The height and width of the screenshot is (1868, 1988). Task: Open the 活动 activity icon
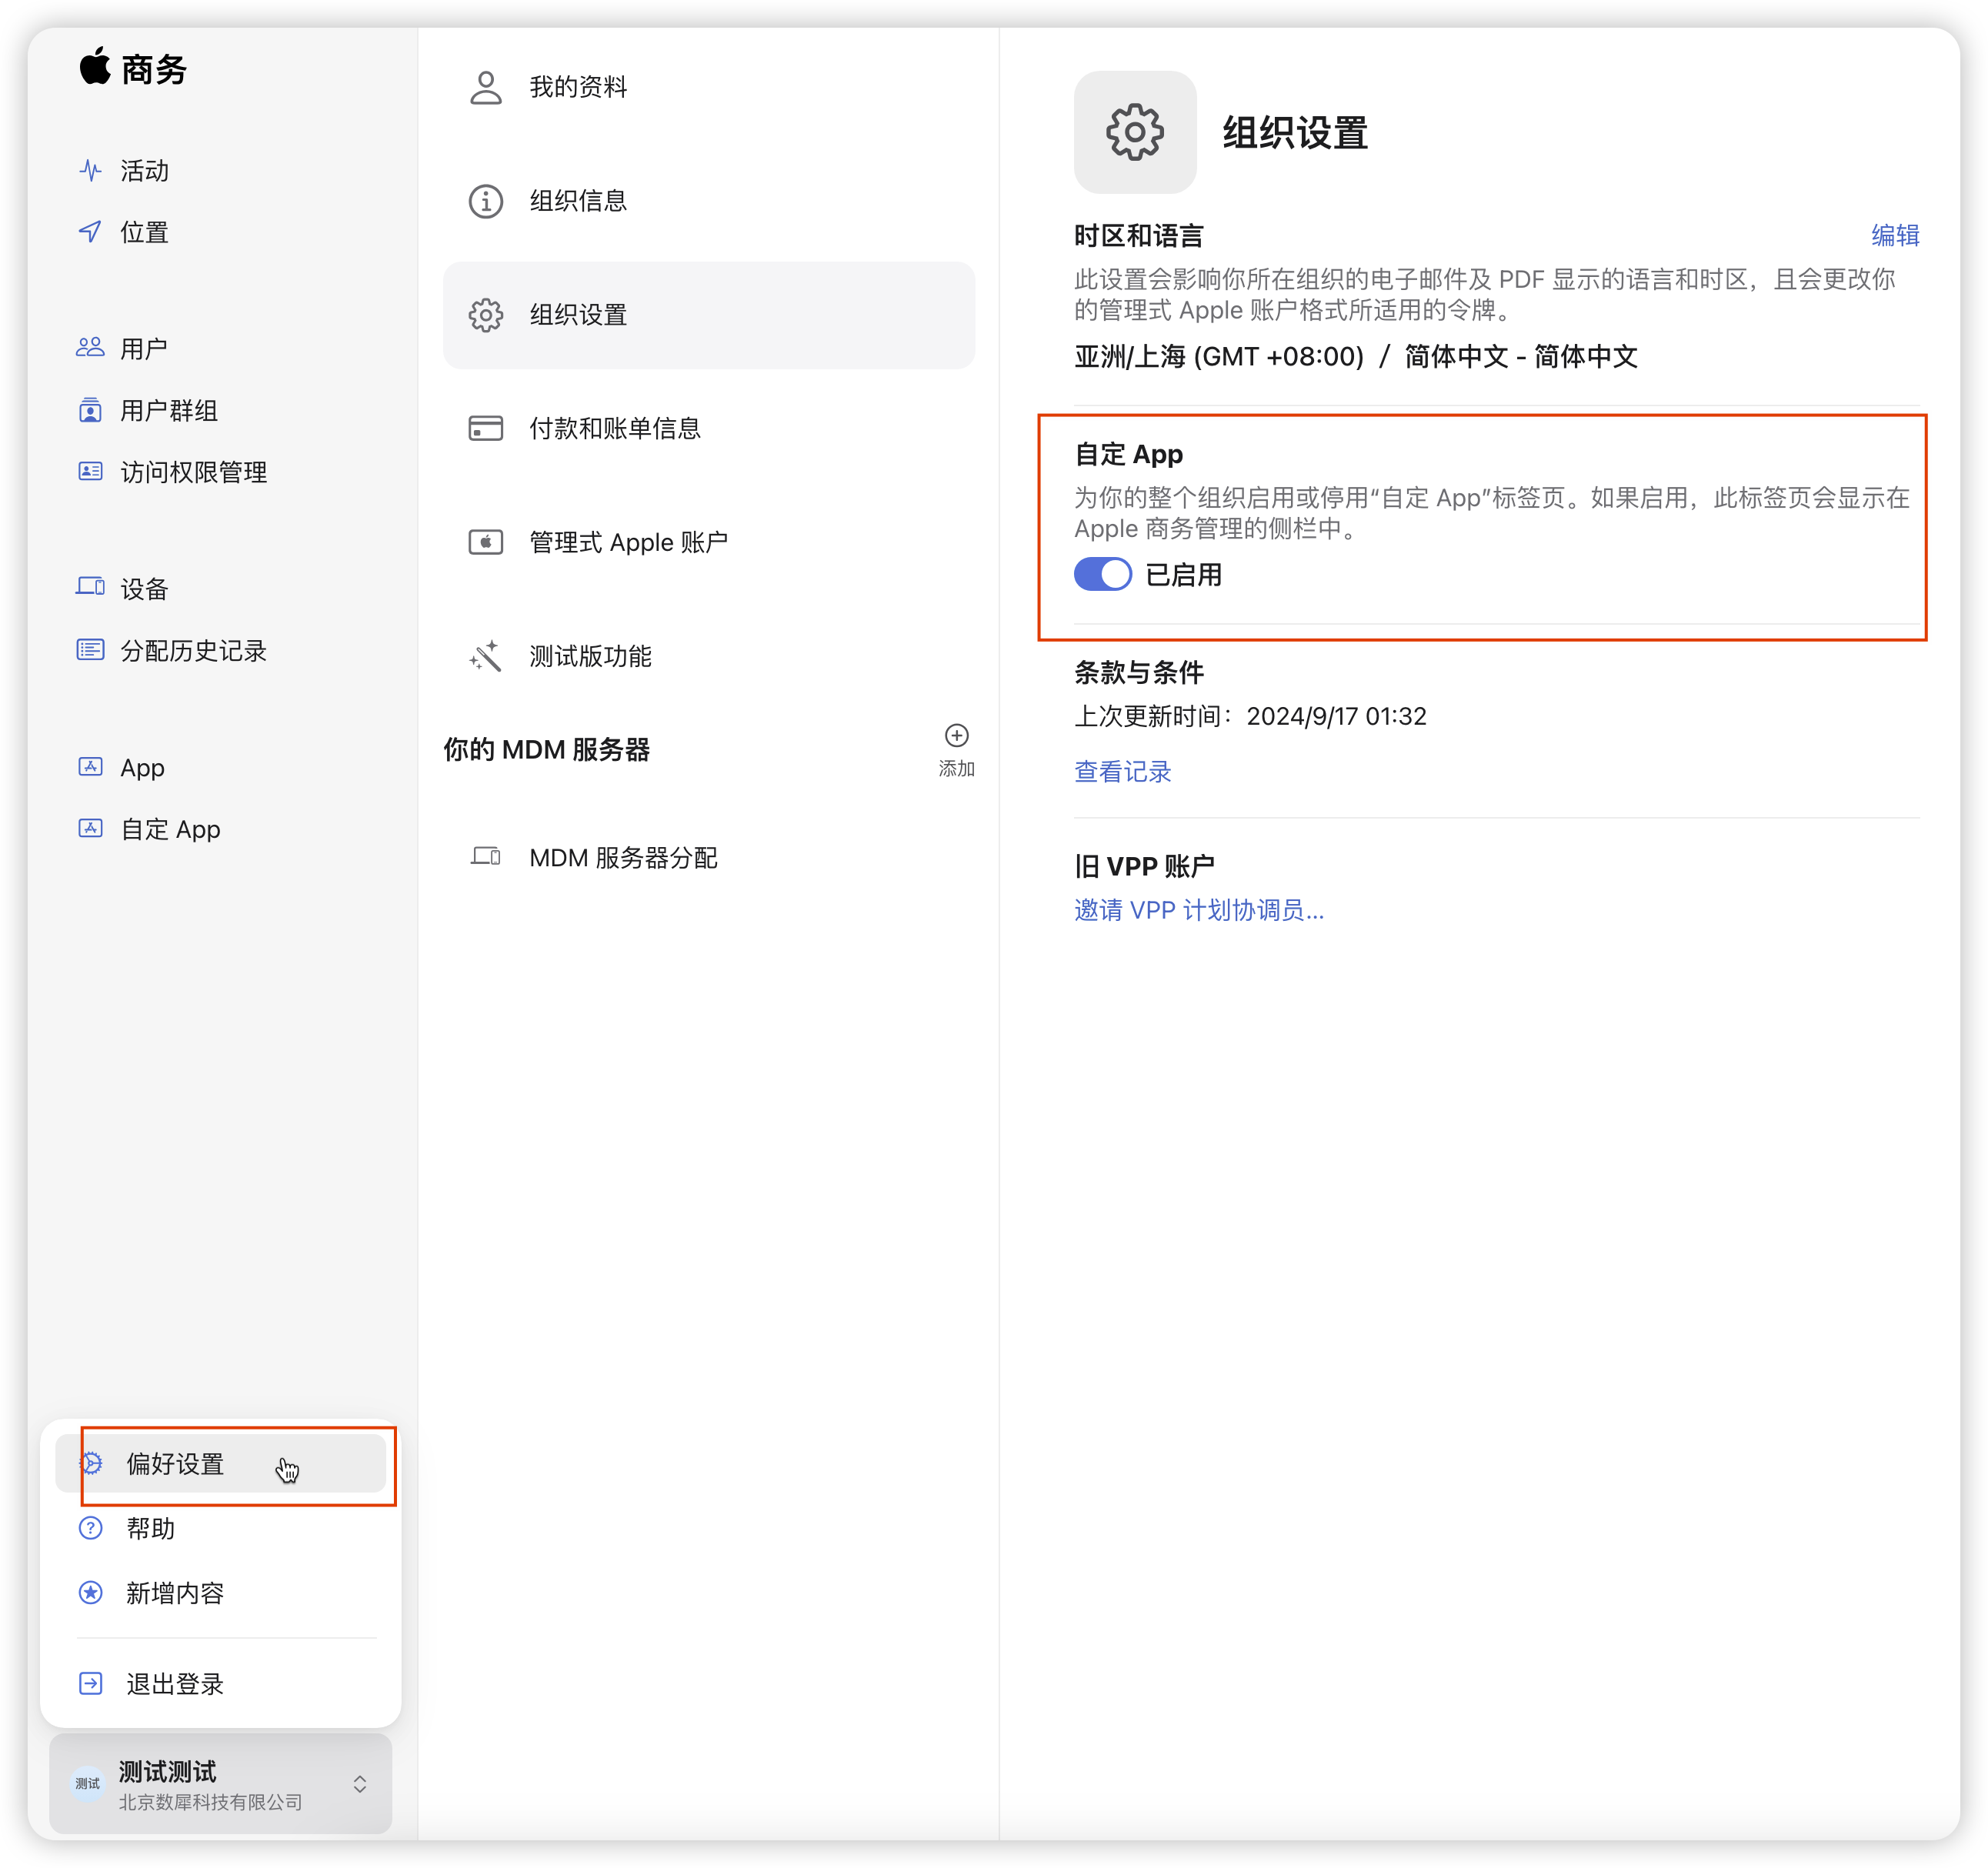tap(90, 171)
